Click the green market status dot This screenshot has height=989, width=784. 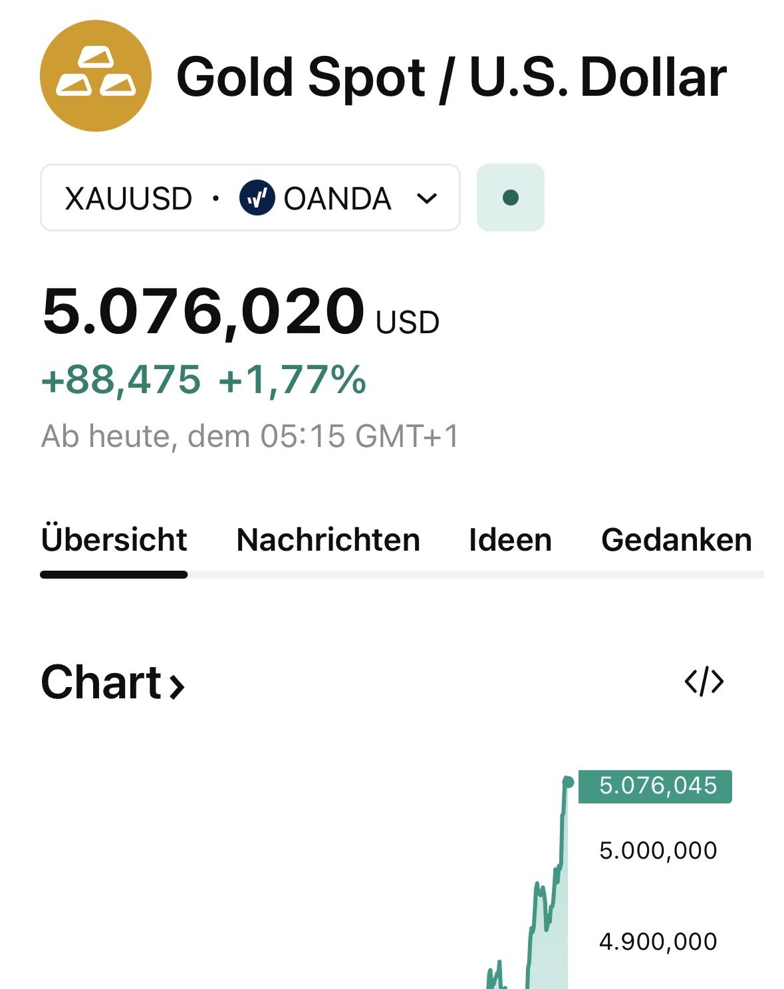(511, 198)
